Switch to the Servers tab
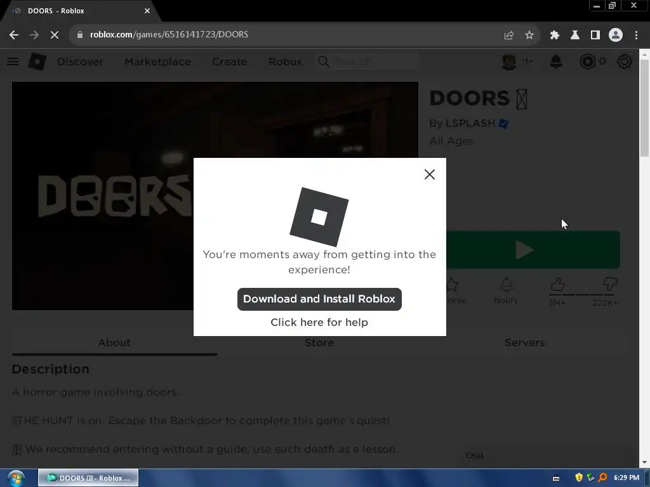Image resolution: width=650 pixels, height=487 pixels. click(524, 343)
